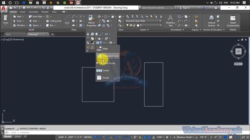The height and width of the screenshot is (140, 250).
Task: Click the Customization menu icon in status bar
Action: [x=248, y=137]
